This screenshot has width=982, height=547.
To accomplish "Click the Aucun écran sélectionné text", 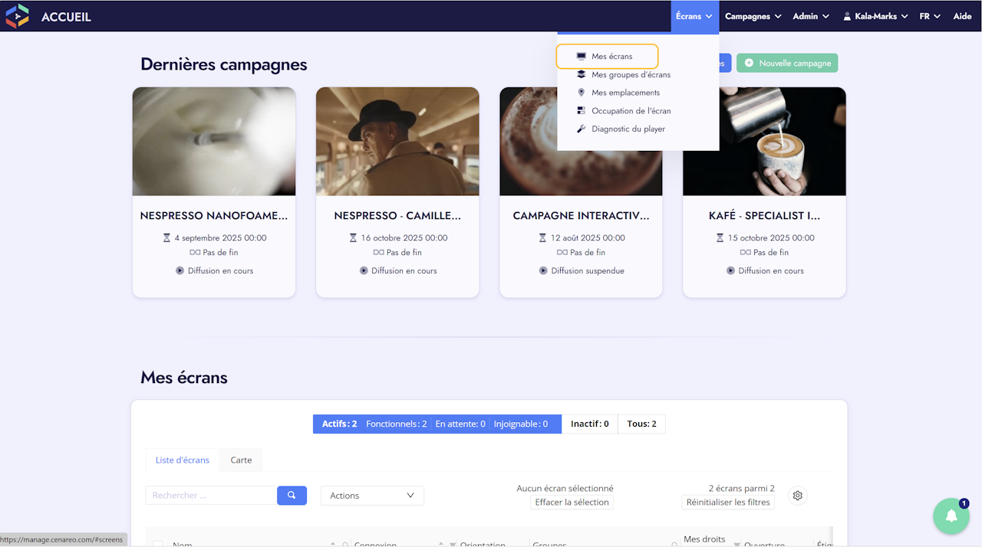I will 565,489.
